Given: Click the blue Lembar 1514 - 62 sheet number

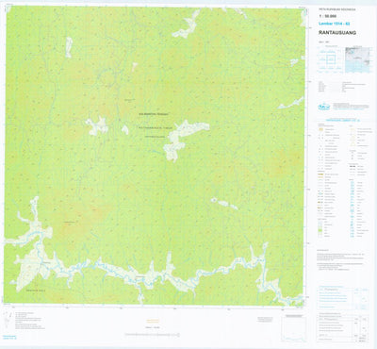Looking at the screenshot, I should click(x=335, y=24).
